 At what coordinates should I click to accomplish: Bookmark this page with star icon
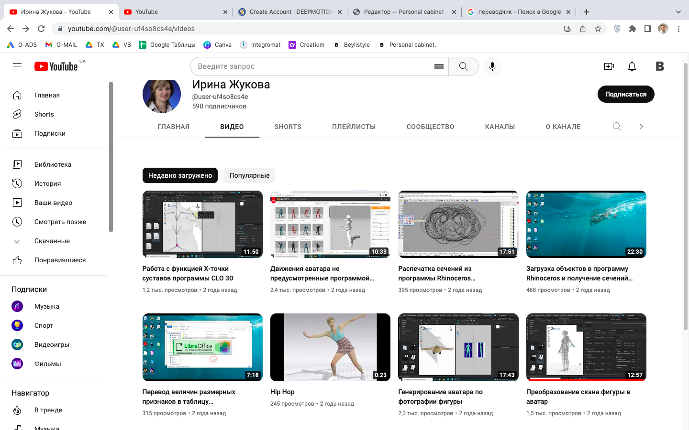point(598,29)
